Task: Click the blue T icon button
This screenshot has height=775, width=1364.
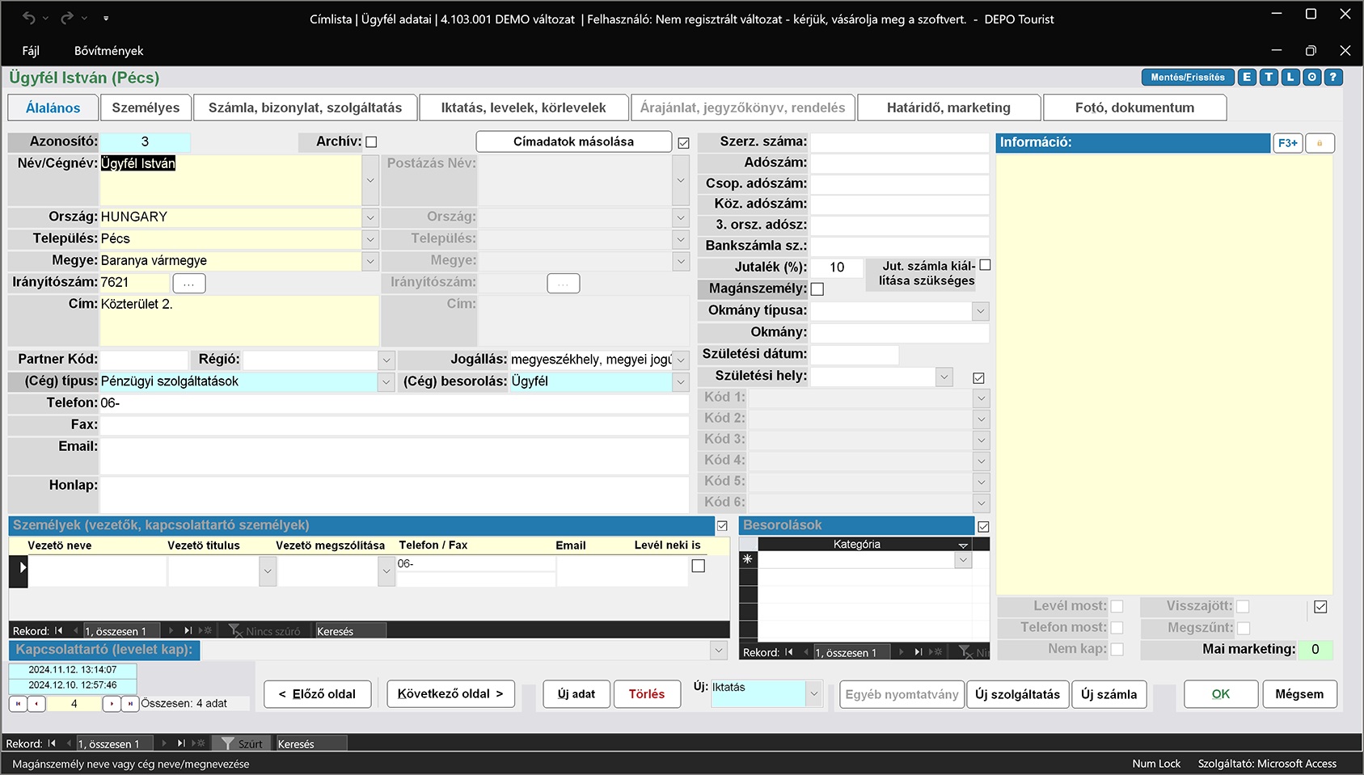Action: pyautogui.click(x=1269, y=78)
